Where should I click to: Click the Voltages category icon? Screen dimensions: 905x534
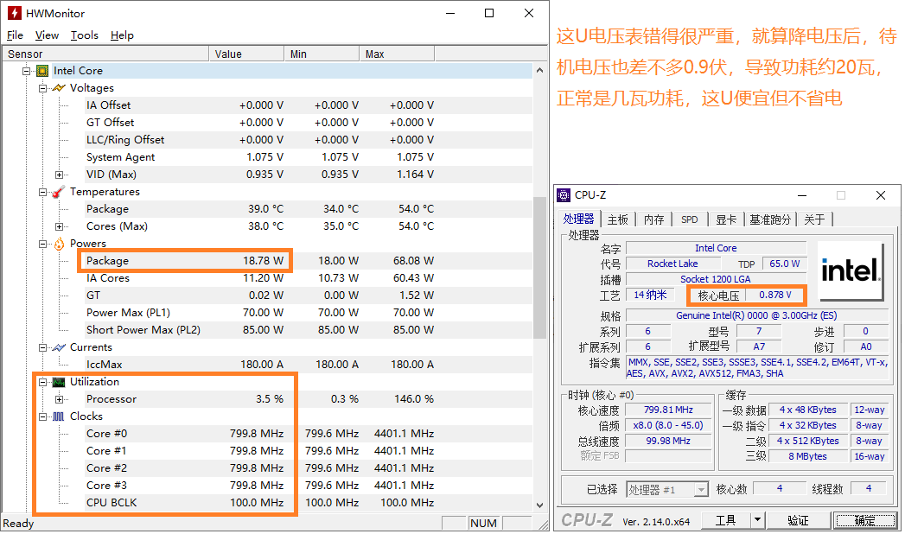click(58, 87)
